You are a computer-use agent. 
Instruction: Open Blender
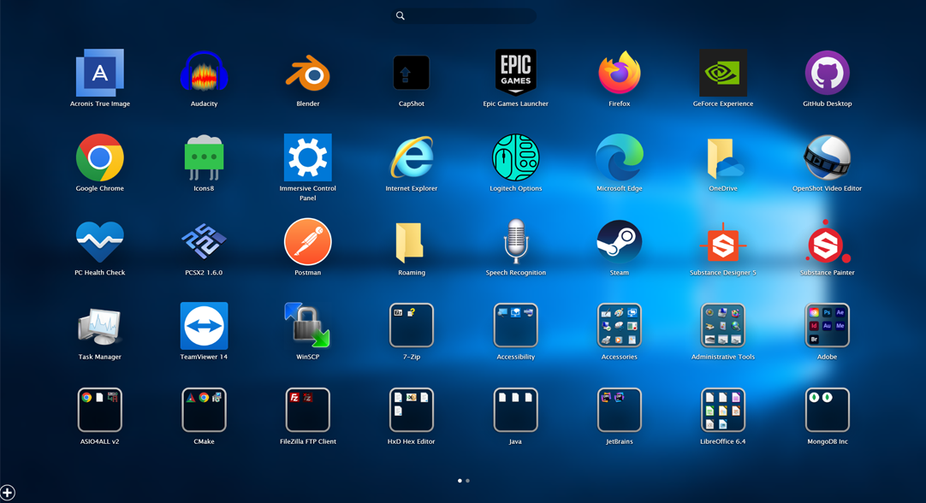(x=308, y=74)
